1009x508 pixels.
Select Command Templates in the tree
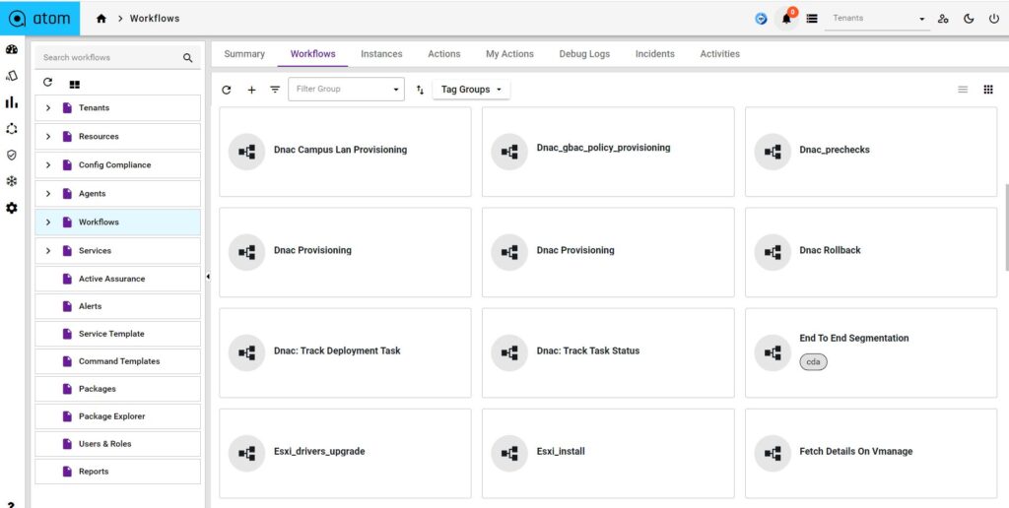point(118,361)
